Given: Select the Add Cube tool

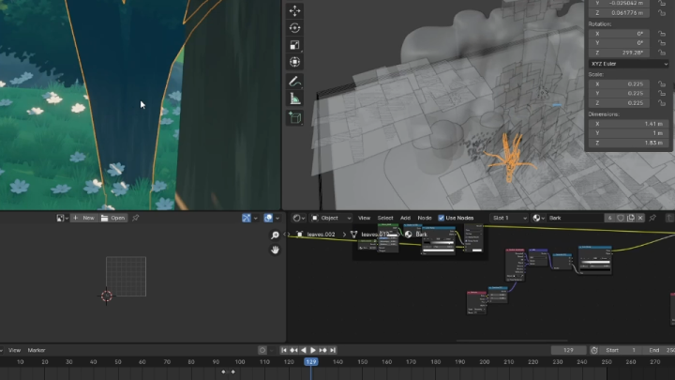Looking at the screenshot, I should 294,117.
